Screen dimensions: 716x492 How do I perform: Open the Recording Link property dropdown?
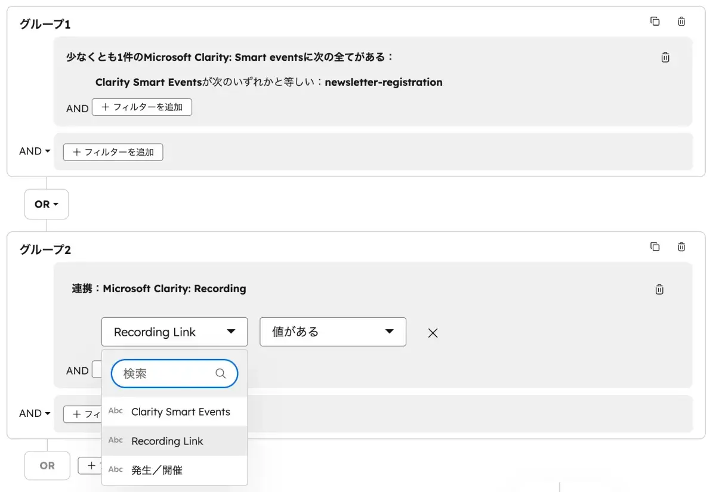coord(174,332)
